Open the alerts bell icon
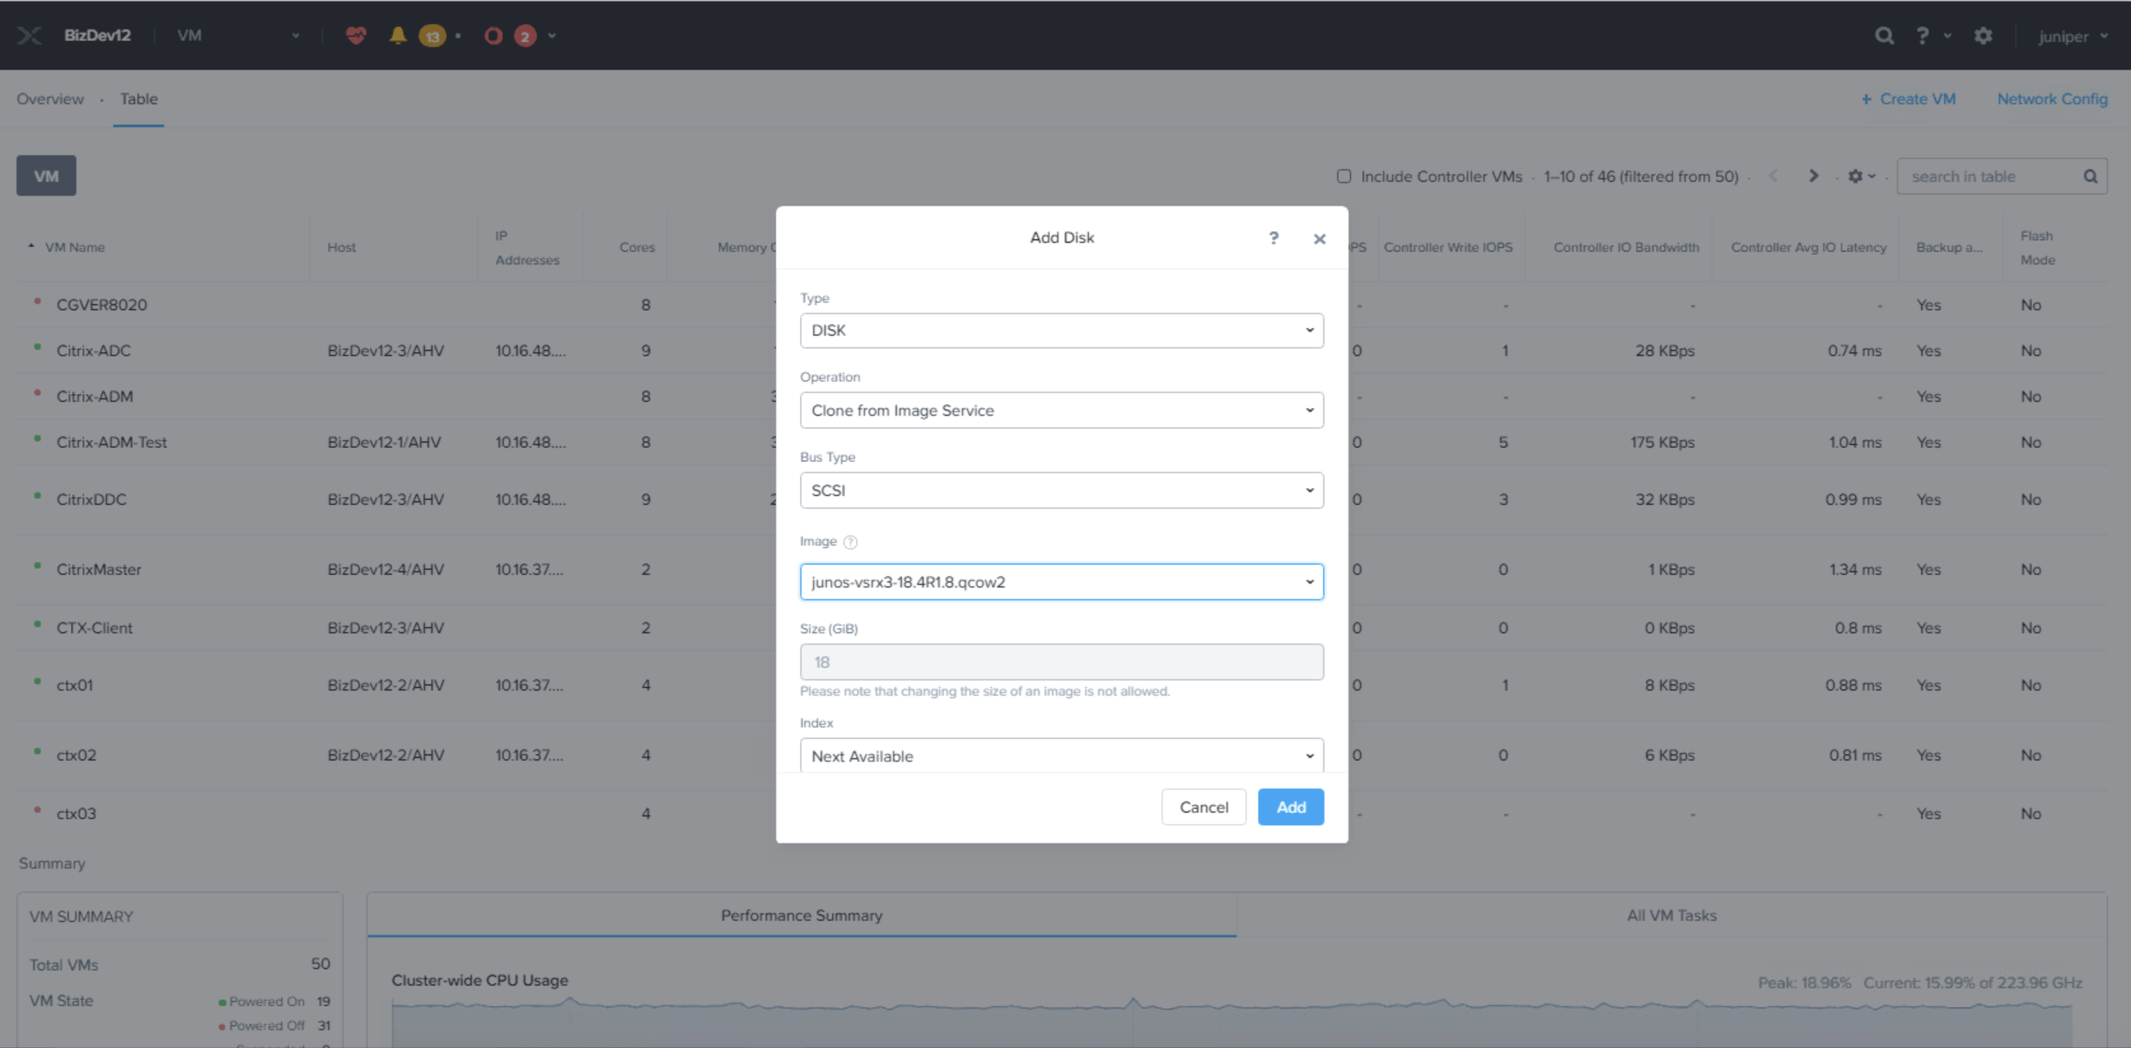Screen dimensions: 2131x1048 [398, 36]
